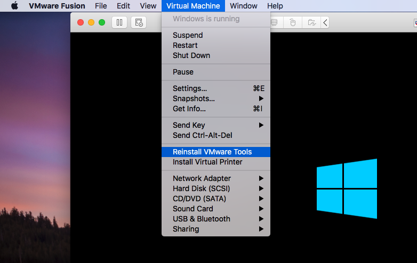The height and width of the screenshot is (263, 417).
Task: Close the Virtual Machine menu
Action: [193, 6]
